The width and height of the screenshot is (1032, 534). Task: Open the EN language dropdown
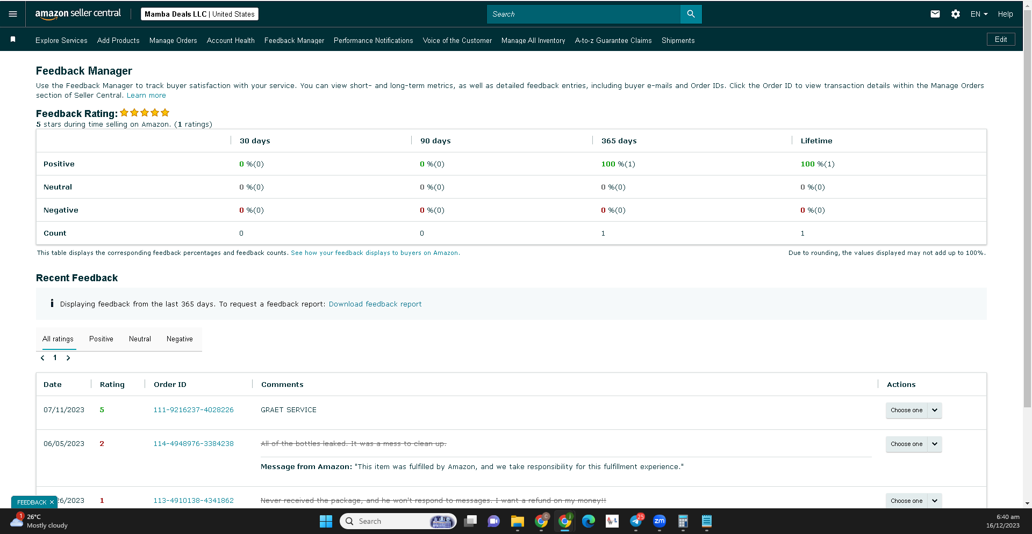click(979, 14)
